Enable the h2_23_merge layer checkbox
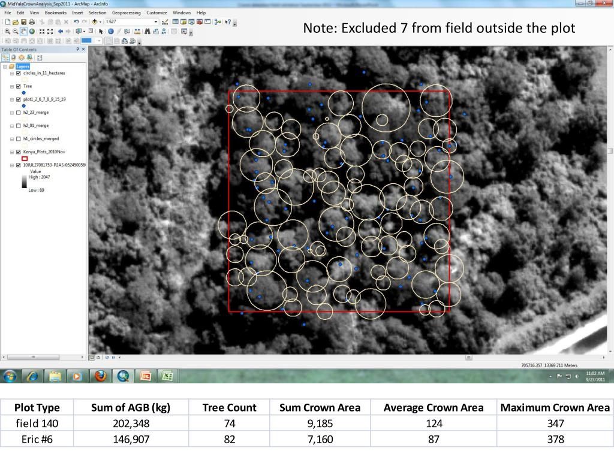Screen dimensions: 614x460 (x=19, y=113)
